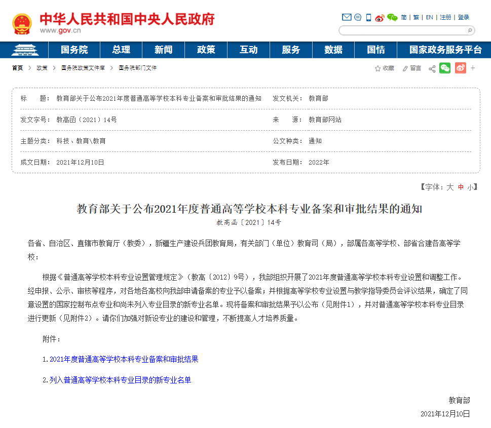Share via green WeChat button
The image size is (491, 428).
(x=445, y=68)
